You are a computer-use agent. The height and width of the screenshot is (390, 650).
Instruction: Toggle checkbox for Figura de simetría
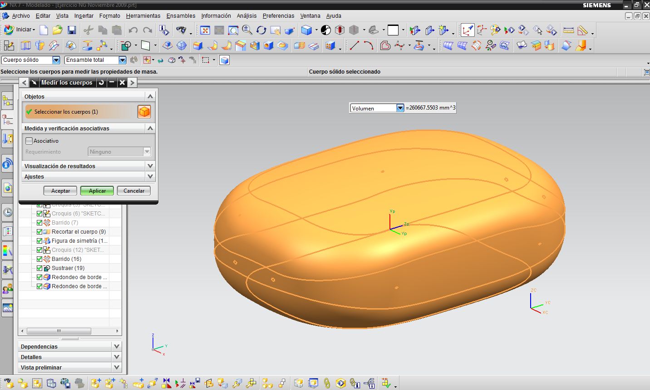39,241
